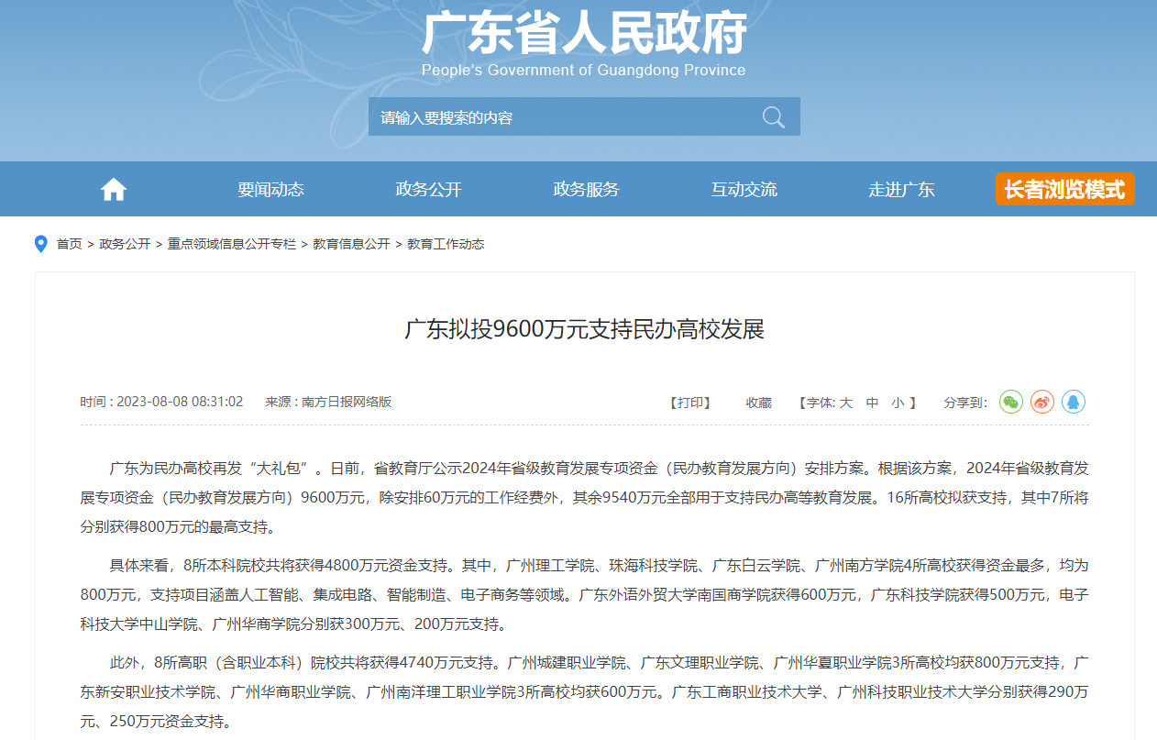Click the blue location pin icon
1157x740 pixels.
[x=40, y=244]
